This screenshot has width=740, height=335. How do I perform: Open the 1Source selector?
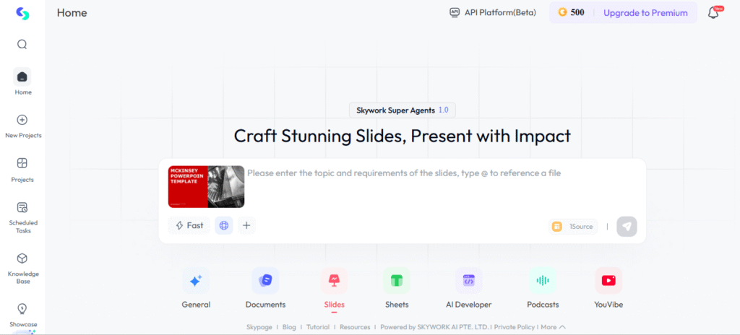click(x=573, y=227)
